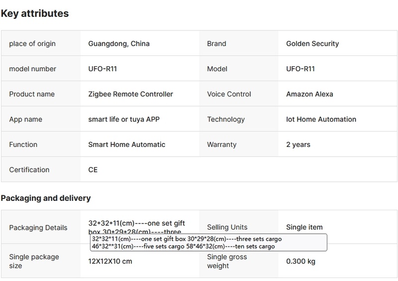
Task: Click the Guangdong, China origin value
Action: [119, 44]
